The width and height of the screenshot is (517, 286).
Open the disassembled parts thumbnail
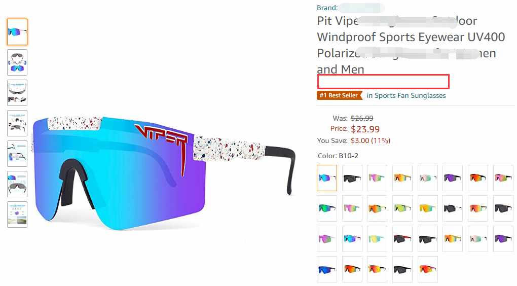pyautogui.click(x=17, y=123)
